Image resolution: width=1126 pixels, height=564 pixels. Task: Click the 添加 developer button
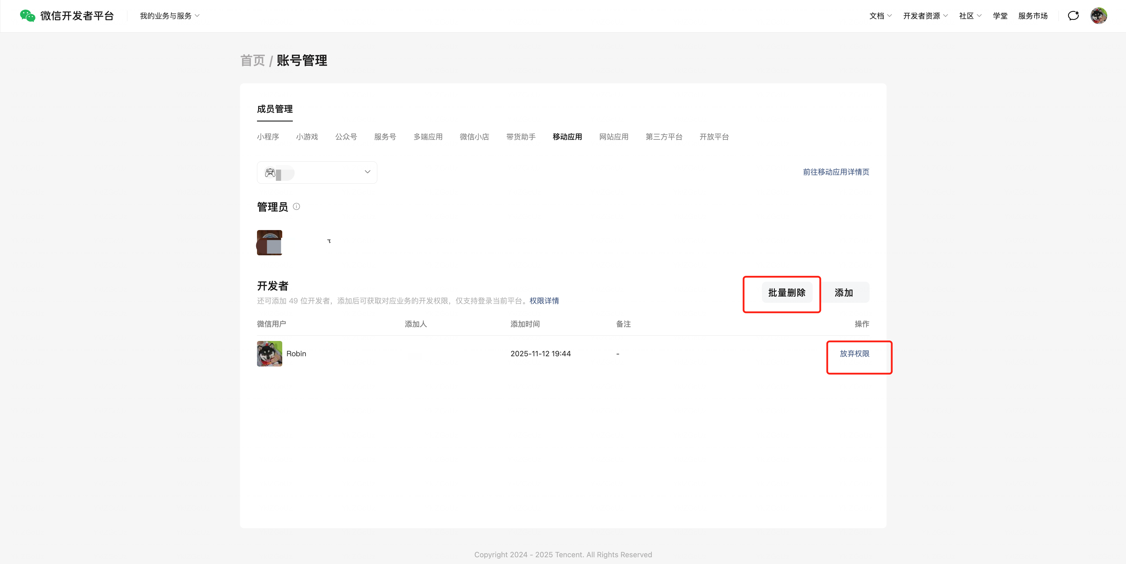844,293
